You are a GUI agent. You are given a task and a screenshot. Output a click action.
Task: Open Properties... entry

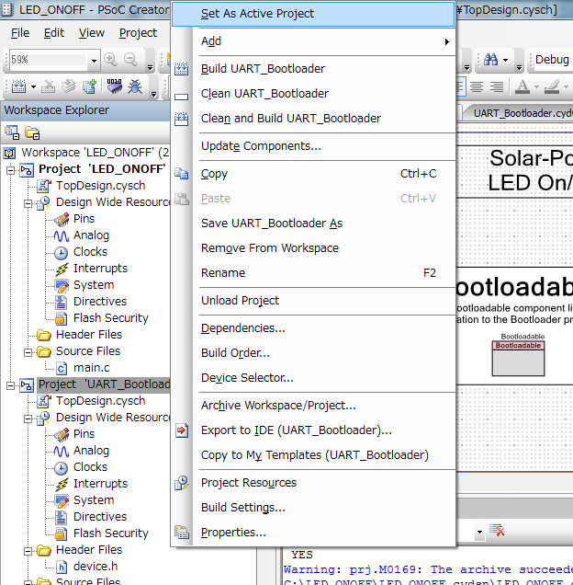coord(313,532)
